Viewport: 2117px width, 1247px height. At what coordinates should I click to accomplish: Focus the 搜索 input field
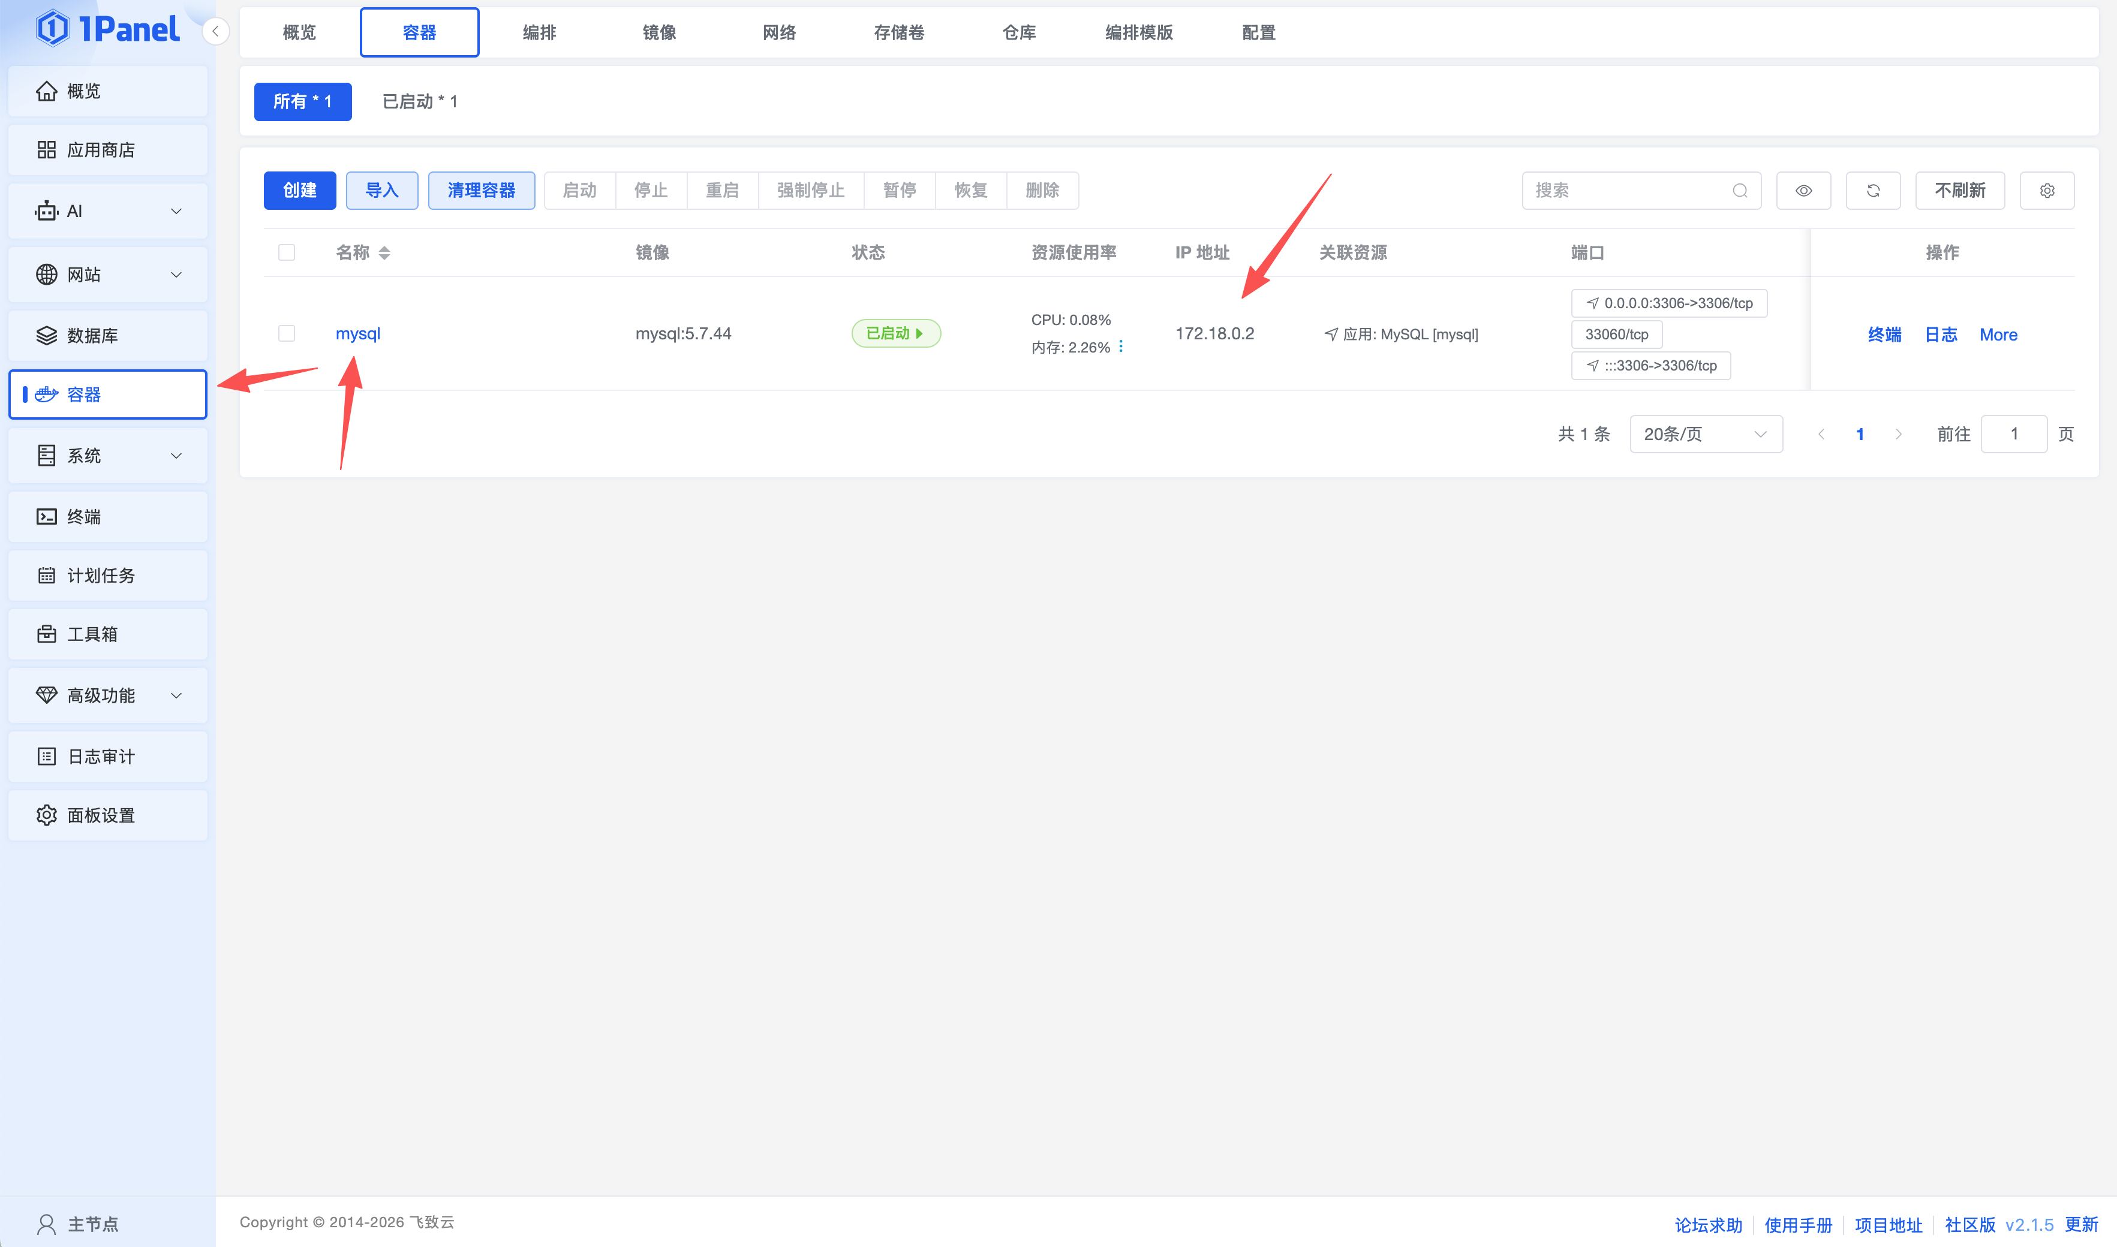1626,191
